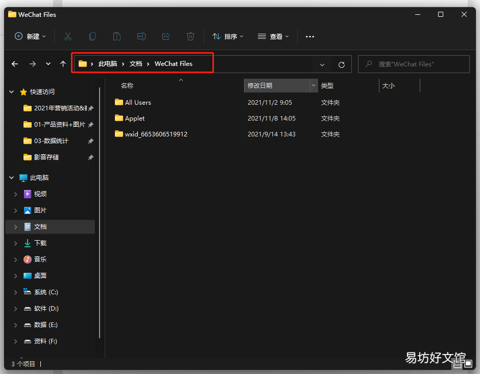Screen dimensions: 480x374
Task: Click 此电脑 in the address breadcrumb
Action: 107,64
